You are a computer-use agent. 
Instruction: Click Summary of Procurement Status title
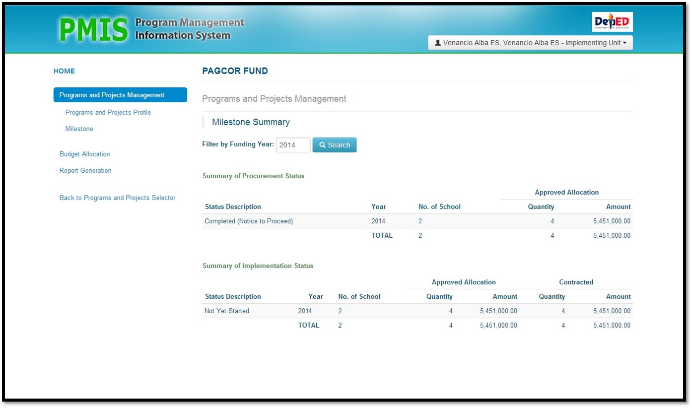pyautogui.click(x=253, y=176)
